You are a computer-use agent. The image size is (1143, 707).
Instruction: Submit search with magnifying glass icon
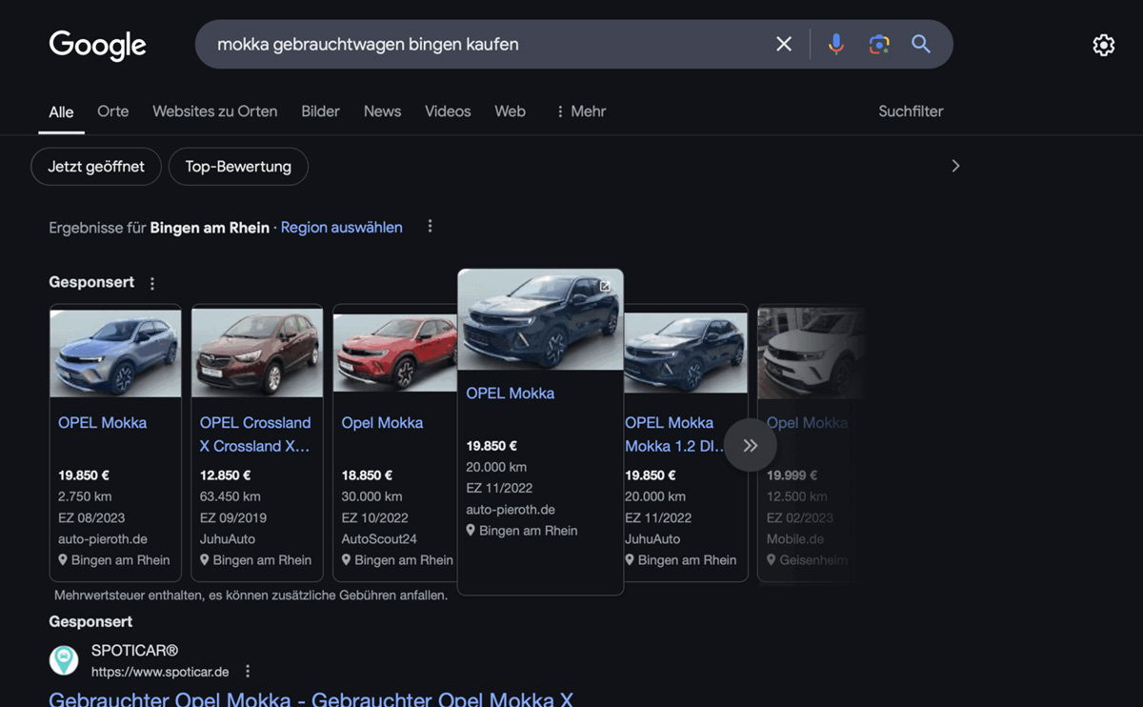coord(920,44)
